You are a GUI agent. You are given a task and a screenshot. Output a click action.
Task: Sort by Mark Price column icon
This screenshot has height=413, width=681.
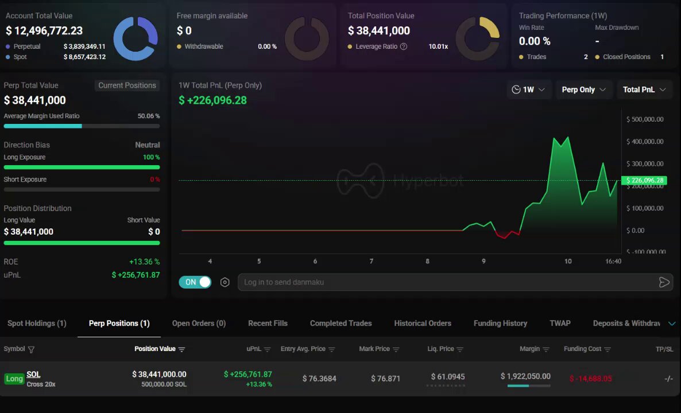[x=396, y=349]
